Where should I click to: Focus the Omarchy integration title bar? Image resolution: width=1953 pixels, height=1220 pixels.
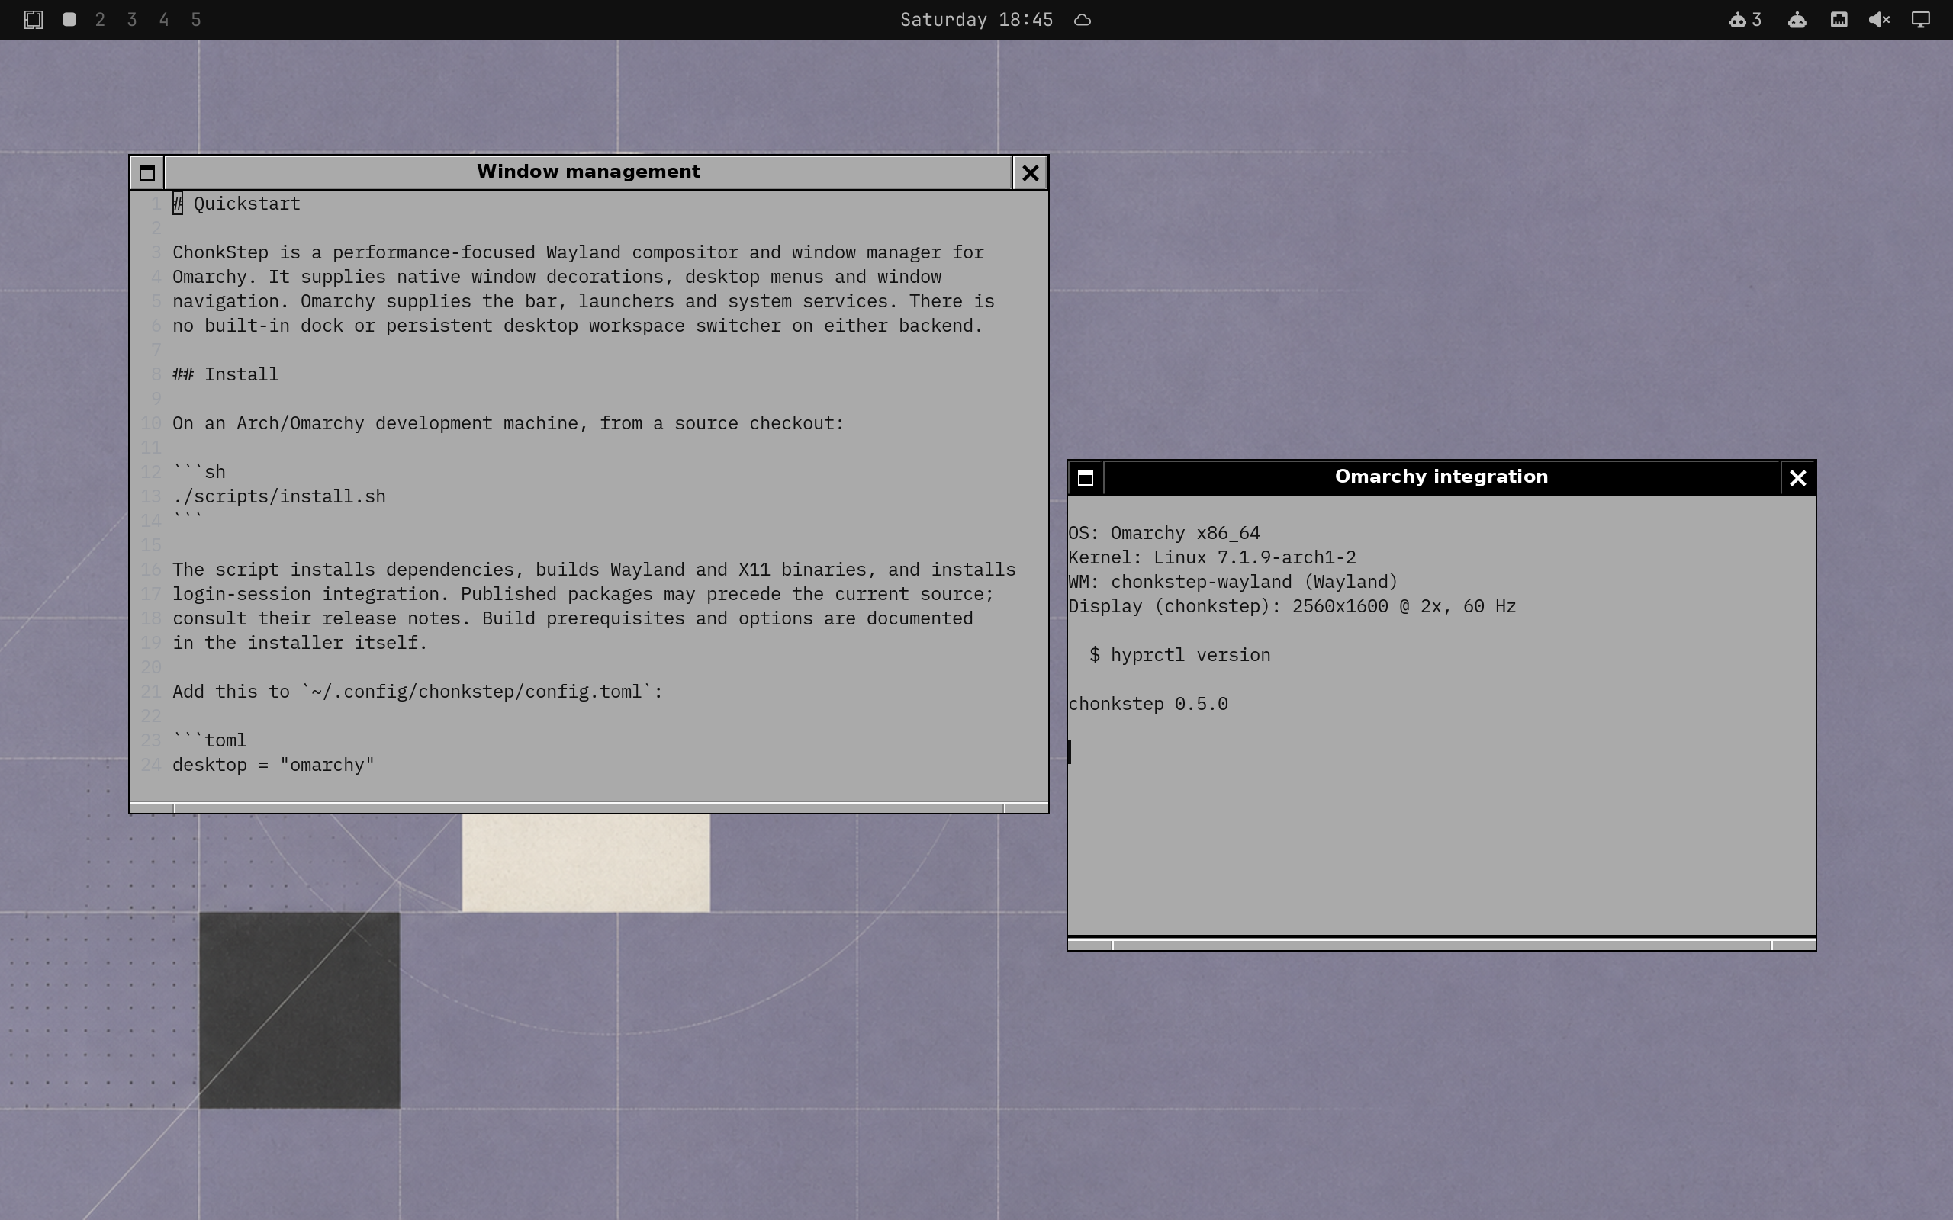pyautogui.click(x=1441, y=477)
